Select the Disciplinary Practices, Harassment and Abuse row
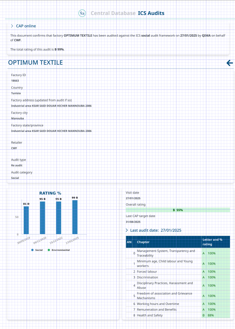 (178, 285)
